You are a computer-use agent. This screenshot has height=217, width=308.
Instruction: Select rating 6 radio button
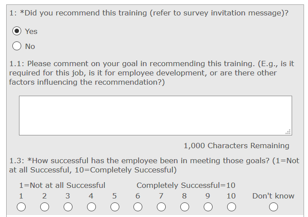tap(138, 207)
